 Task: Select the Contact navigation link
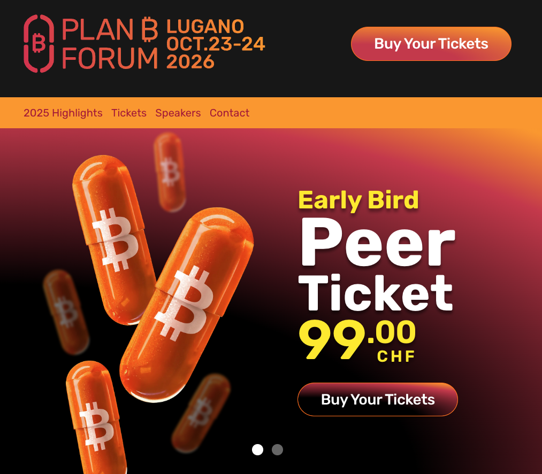(x=230, y=113)
